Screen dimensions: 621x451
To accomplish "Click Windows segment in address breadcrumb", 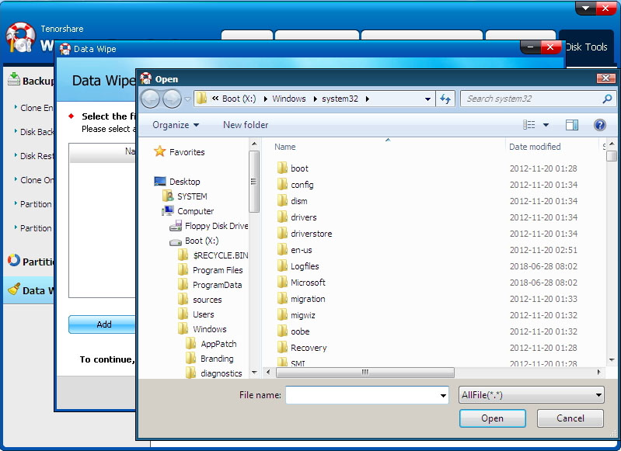I will pos(288,99).
